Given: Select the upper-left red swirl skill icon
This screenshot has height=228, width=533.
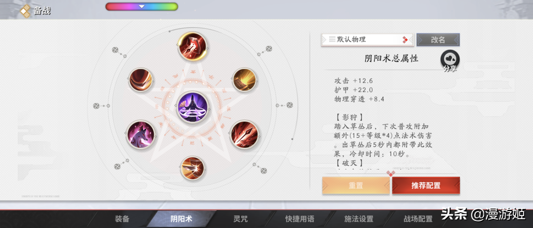Looking at the screenshot, I should (142, 80).
